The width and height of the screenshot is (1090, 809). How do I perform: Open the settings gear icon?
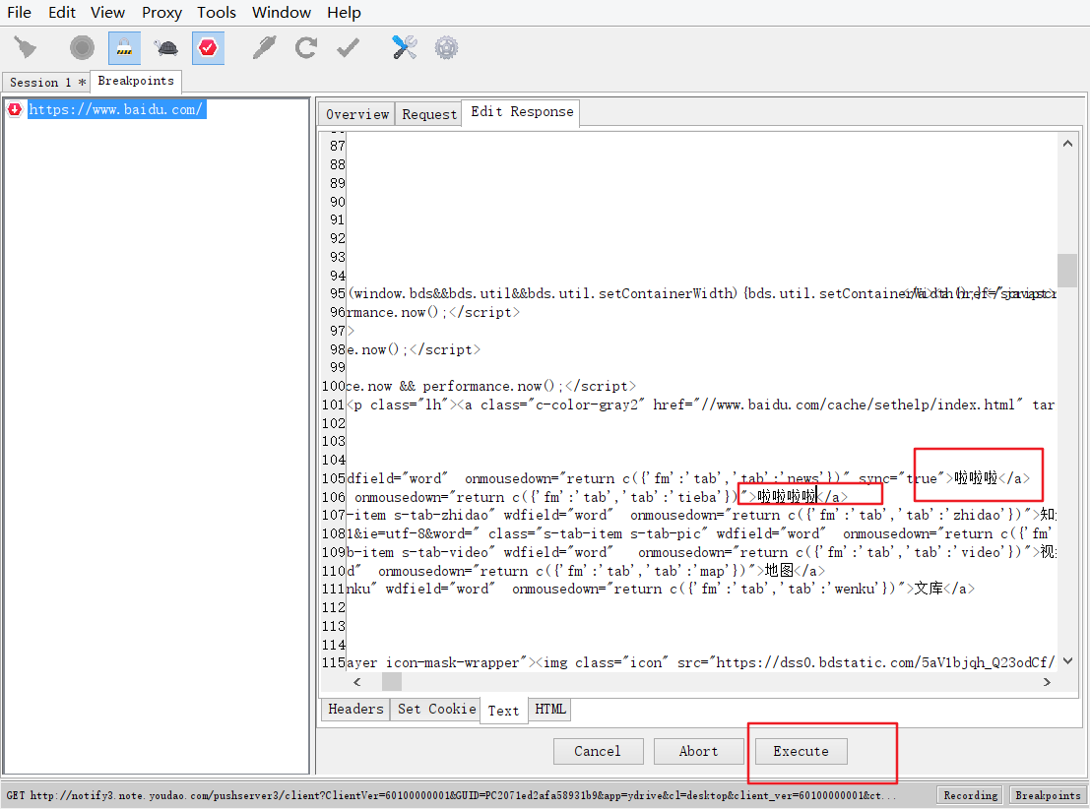click(x=446, y=48)
